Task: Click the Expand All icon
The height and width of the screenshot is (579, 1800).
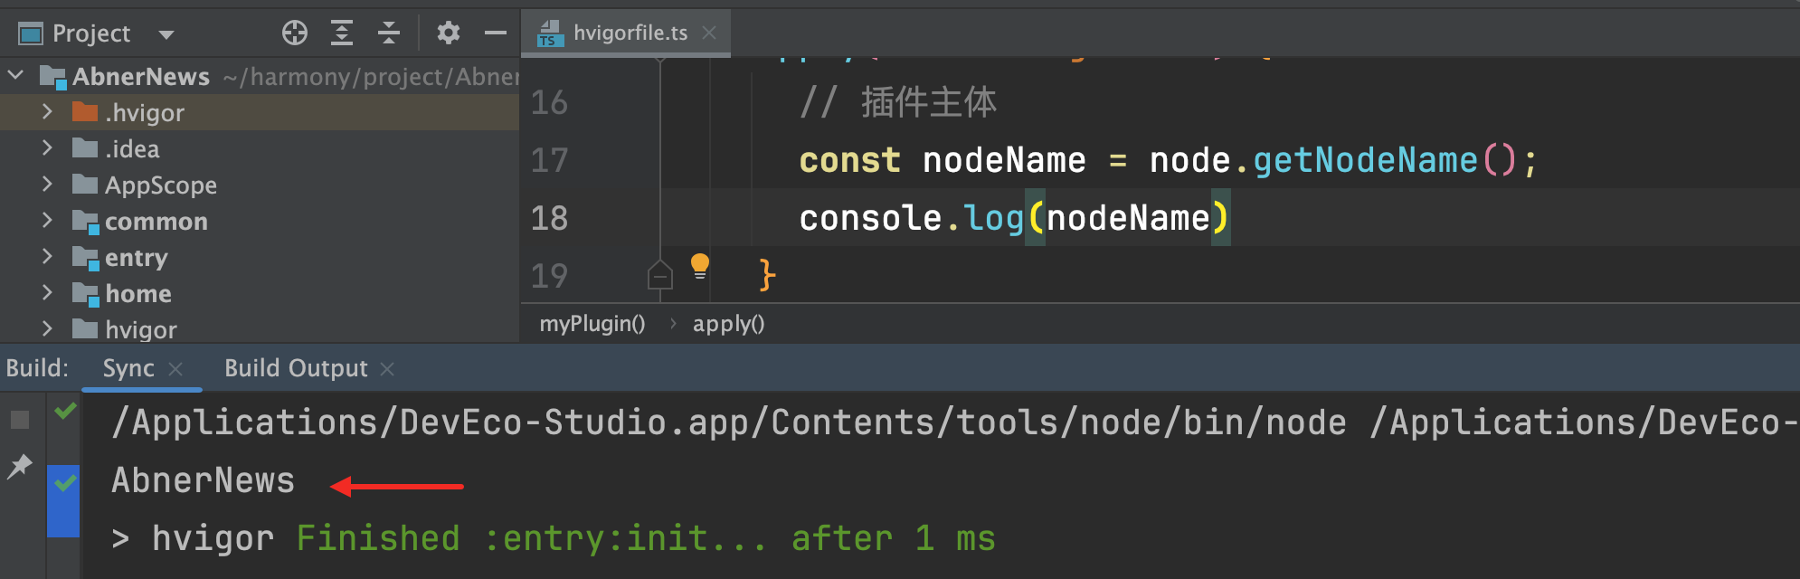Action: (x=342, y=33)
